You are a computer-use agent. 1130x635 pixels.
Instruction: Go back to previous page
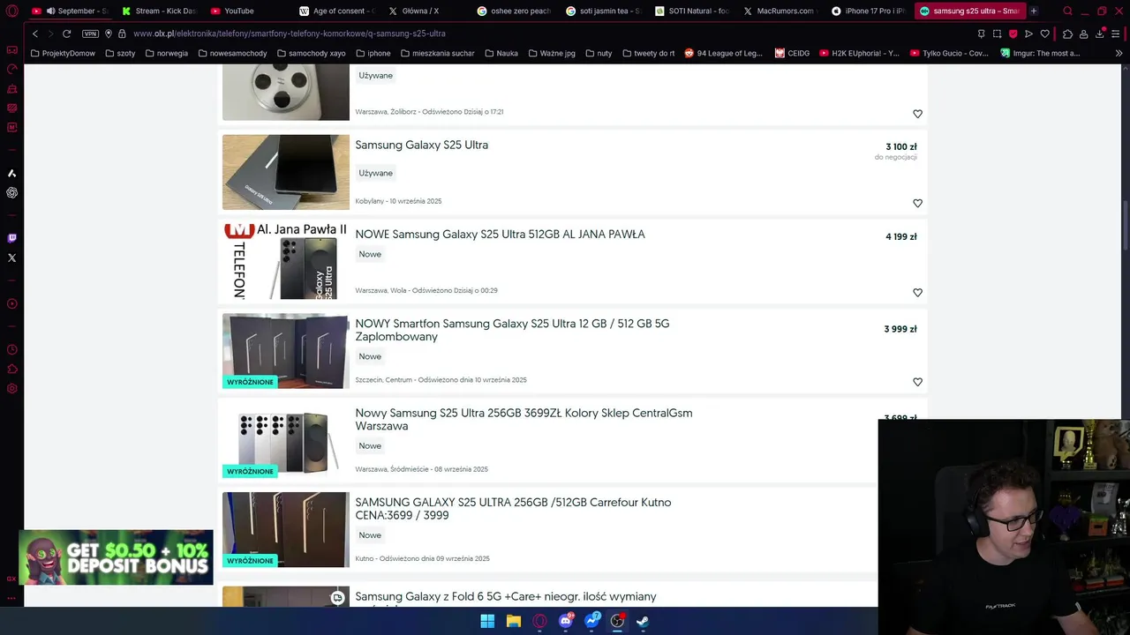[x=35, y=34]
